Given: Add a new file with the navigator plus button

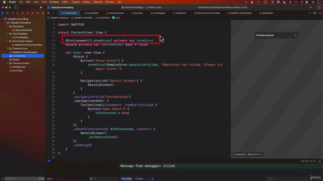Looking at the screenshot, I should tap(3, 179).
